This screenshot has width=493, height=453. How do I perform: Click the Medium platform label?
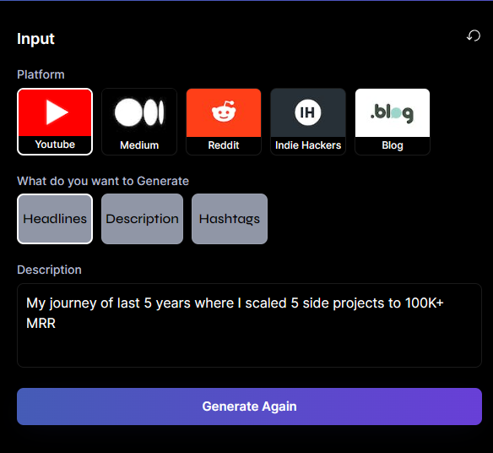click(x=139, y=145)
